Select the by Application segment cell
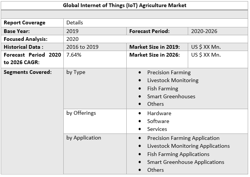Screen dimensions: 250x177 [x=84, y=138]
